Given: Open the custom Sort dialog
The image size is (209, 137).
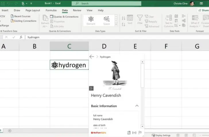Looking at the screenshot, I should [x=130, y=20].
